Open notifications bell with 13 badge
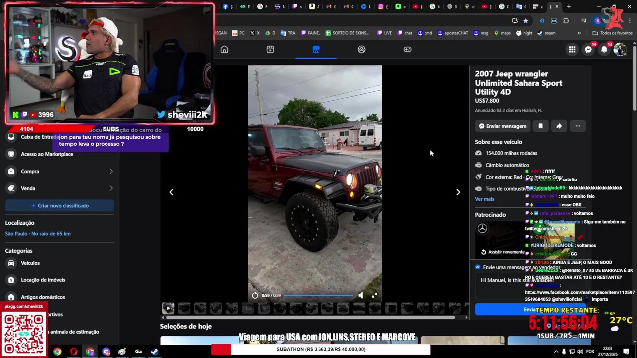 coord(604,49)
